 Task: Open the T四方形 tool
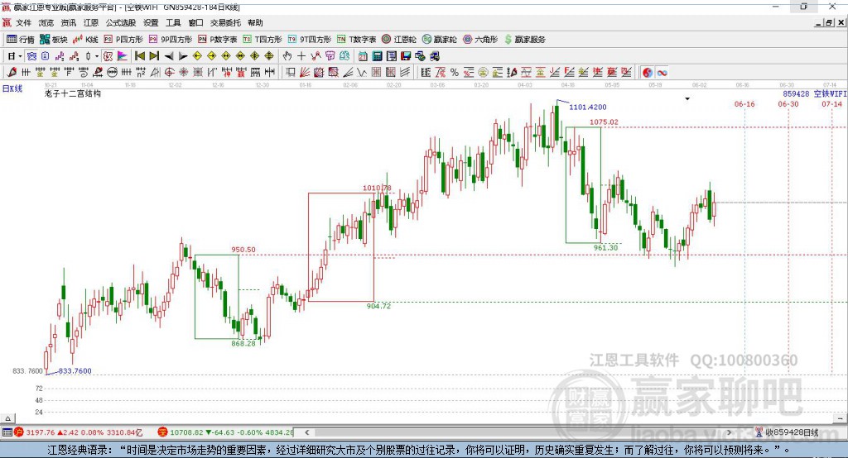263,40
